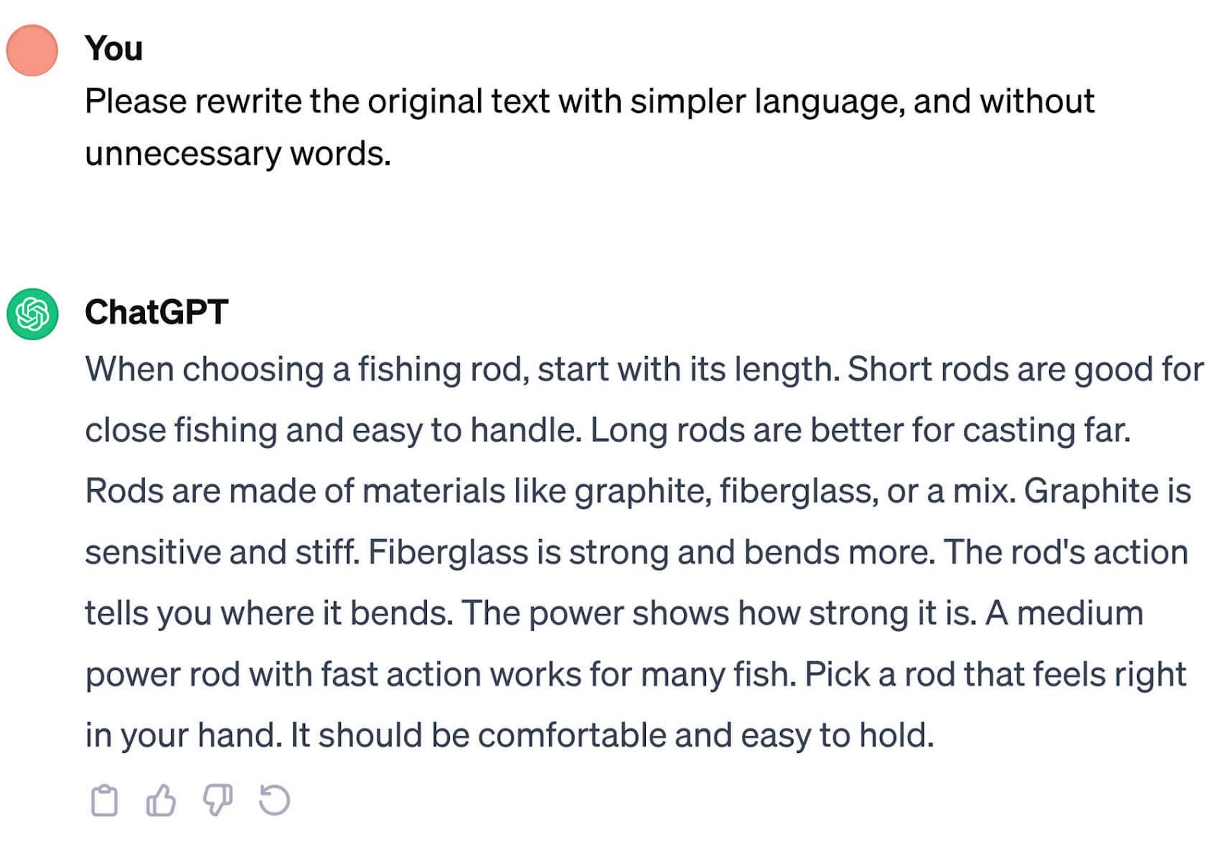
Task: Select the clipboard icon below the answer
Action: (x=103, y=801)
